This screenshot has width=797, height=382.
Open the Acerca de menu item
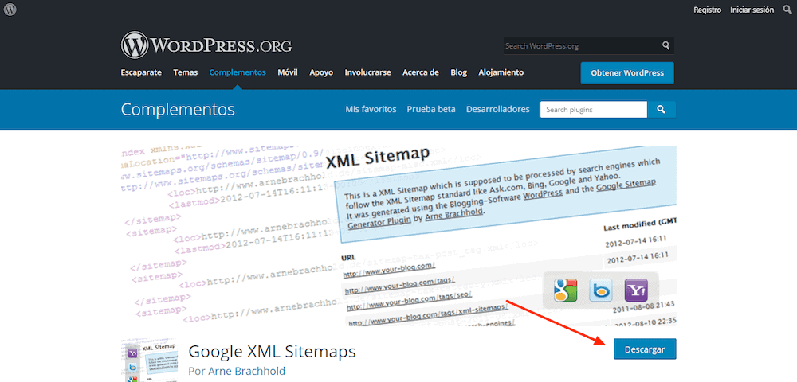pyautogui.click(x=420, y=72)
